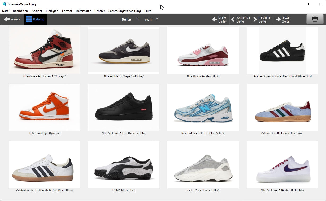
Task: Click the Adidas Gazelle Indoor Blue Dawn label
Action: tap(282, 133)
